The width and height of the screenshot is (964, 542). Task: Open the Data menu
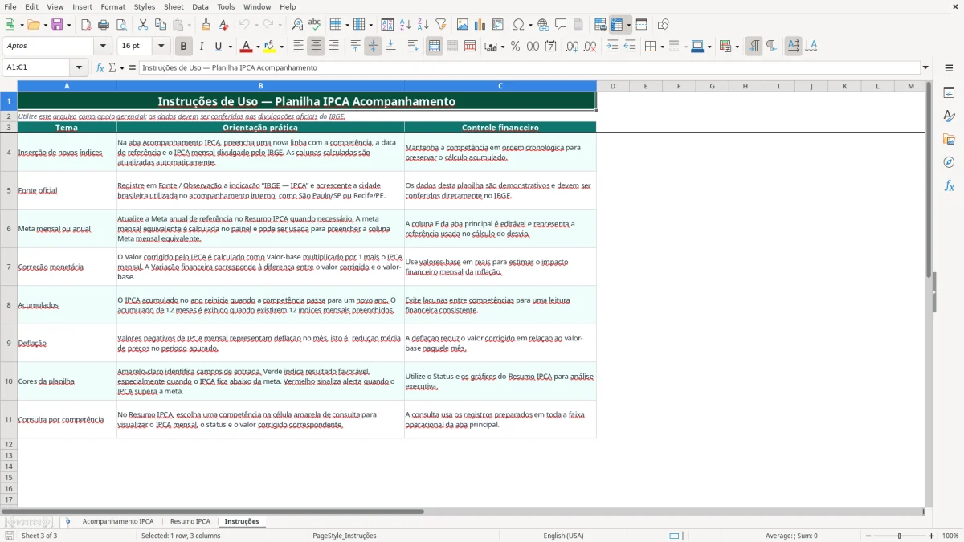tap(200, 6)
